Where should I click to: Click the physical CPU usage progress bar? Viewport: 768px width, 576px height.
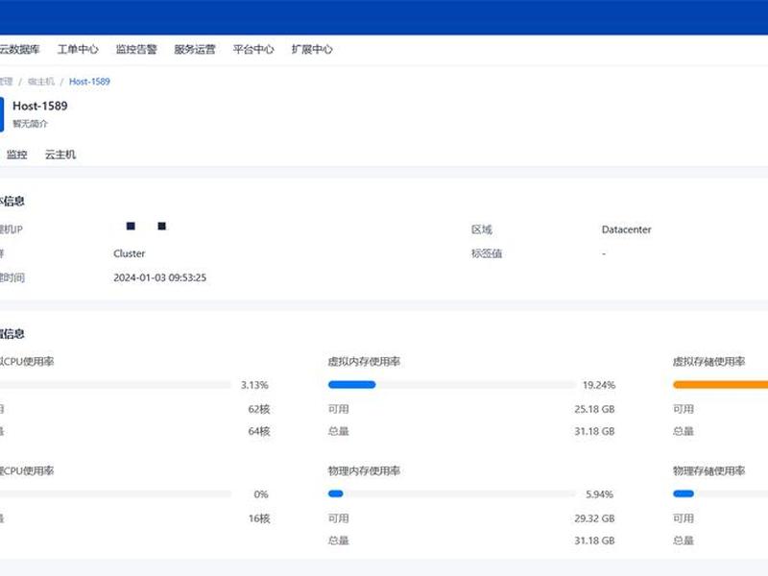click(x=115, y=494)
